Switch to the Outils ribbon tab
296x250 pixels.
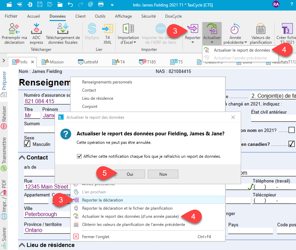(x=100, y=16)
